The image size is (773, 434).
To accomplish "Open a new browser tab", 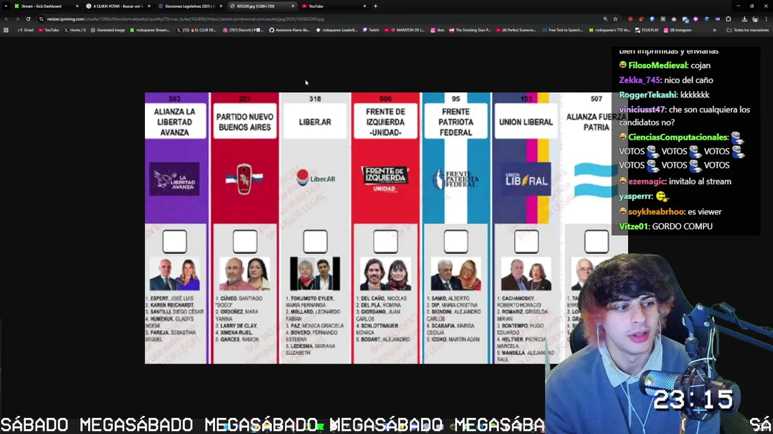I will pyautogui.click(x=376, y=6).
